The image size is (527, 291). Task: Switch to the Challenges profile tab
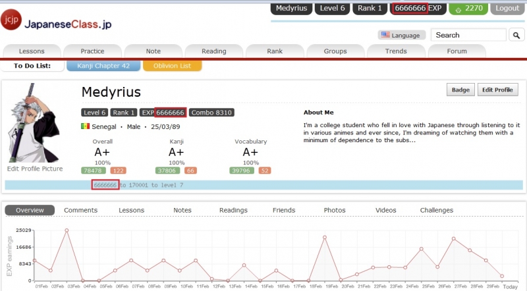coord(436,210)
